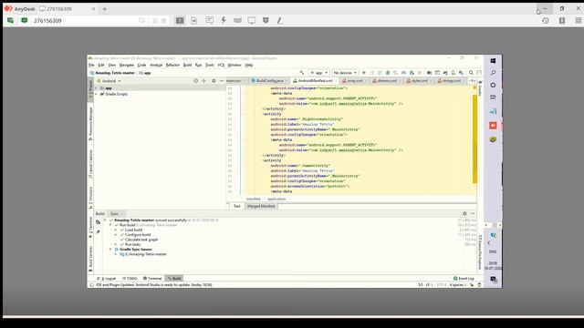Run the app with green play icon
The image size is (584, 328).
pos(364,73)
